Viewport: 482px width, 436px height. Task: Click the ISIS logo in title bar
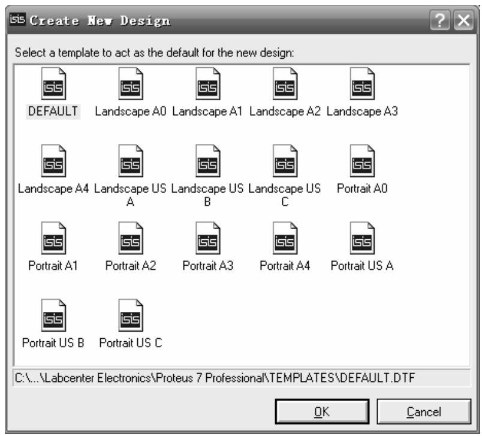tap(17, 20)
